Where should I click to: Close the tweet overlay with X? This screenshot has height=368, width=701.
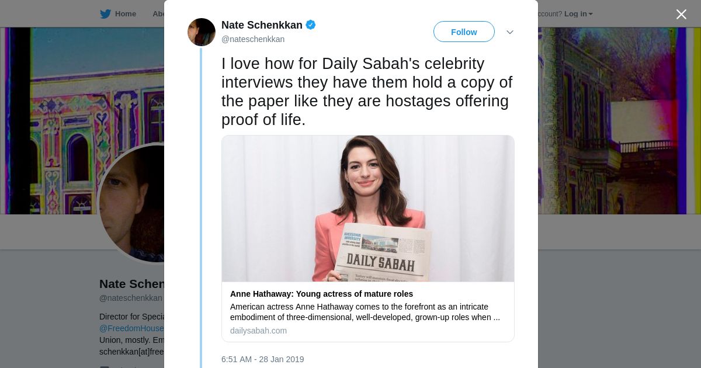tap(681, 14)
